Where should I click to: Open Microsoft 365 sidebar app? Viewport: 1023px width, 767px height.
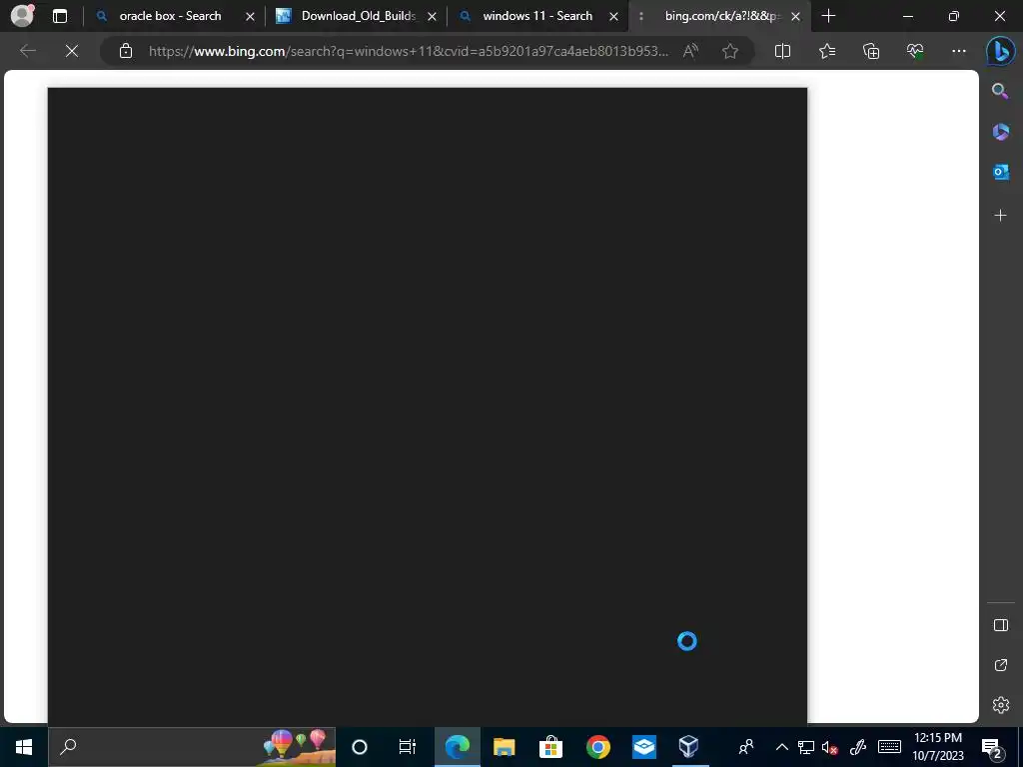point(1000,132)
